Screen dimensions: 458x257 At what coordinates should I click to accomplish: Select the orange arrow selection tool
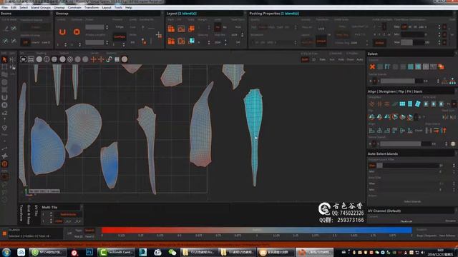coord(4,59)
